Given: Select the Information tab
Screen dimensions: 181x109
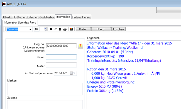Looking at the screenshot, I should pos(63,17).
